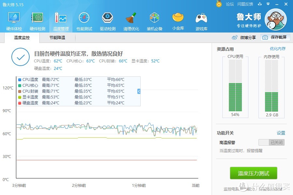Open 设置 settings link under 功能开关
The height and width of the screenshot is (195, 293).
pos(281,133)
